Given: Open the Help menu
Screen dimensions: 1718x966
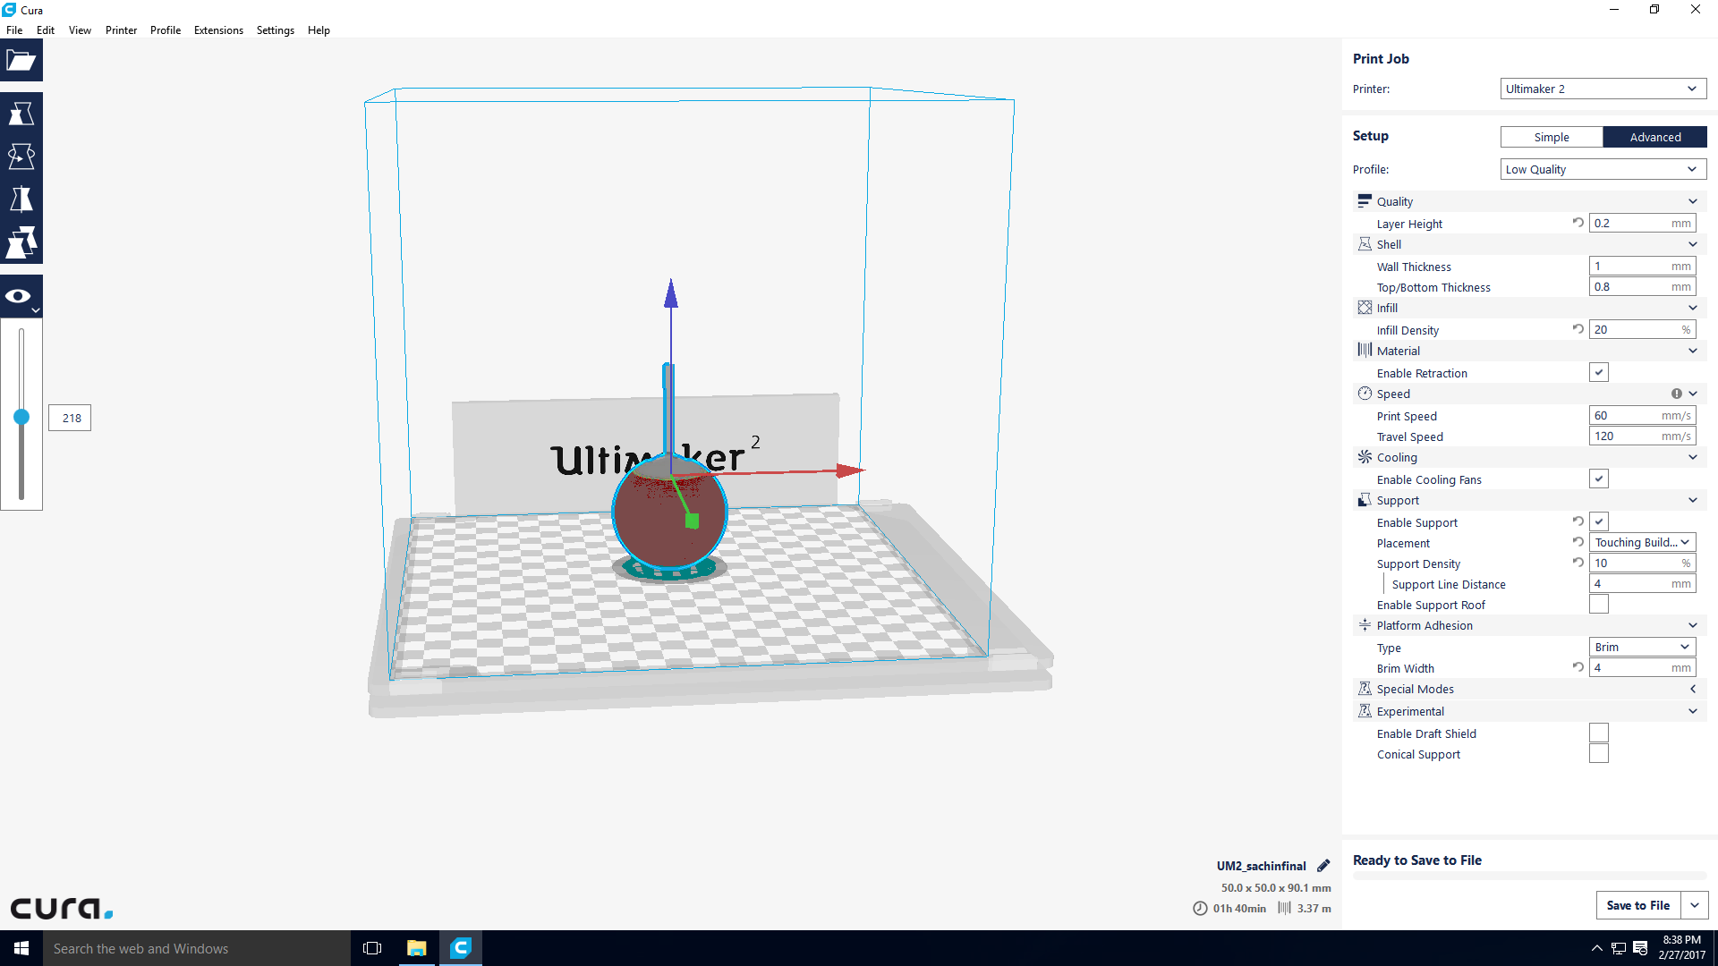Looking at the screenshot, I should [319, 30].
